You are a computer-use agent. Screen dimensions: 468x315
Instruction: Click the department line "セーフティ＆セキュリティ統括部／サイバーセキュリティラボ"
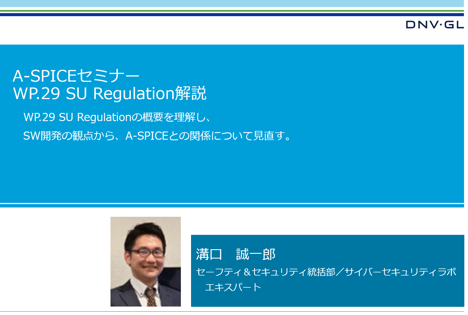tap(326, 272)
